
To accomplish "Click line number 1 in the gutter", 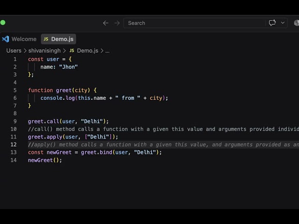I will point(15,59).
